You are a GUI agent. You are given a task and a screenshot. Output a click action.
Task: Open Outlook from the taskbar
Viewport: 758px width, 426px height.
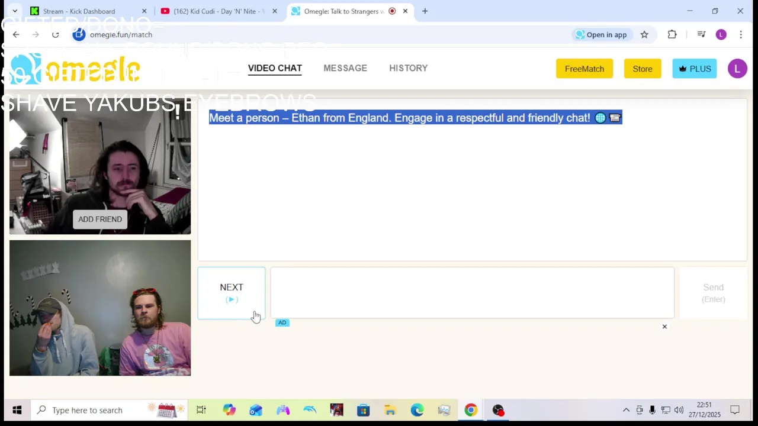(x=256, y=410)
